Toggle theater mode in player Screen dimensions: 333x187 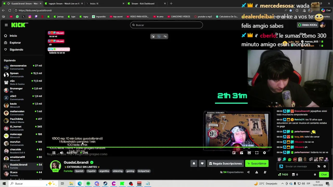tap(249, 153)
